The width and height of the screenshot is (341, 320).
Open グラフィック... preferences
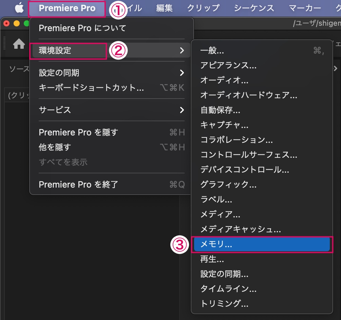pos(262,185)
